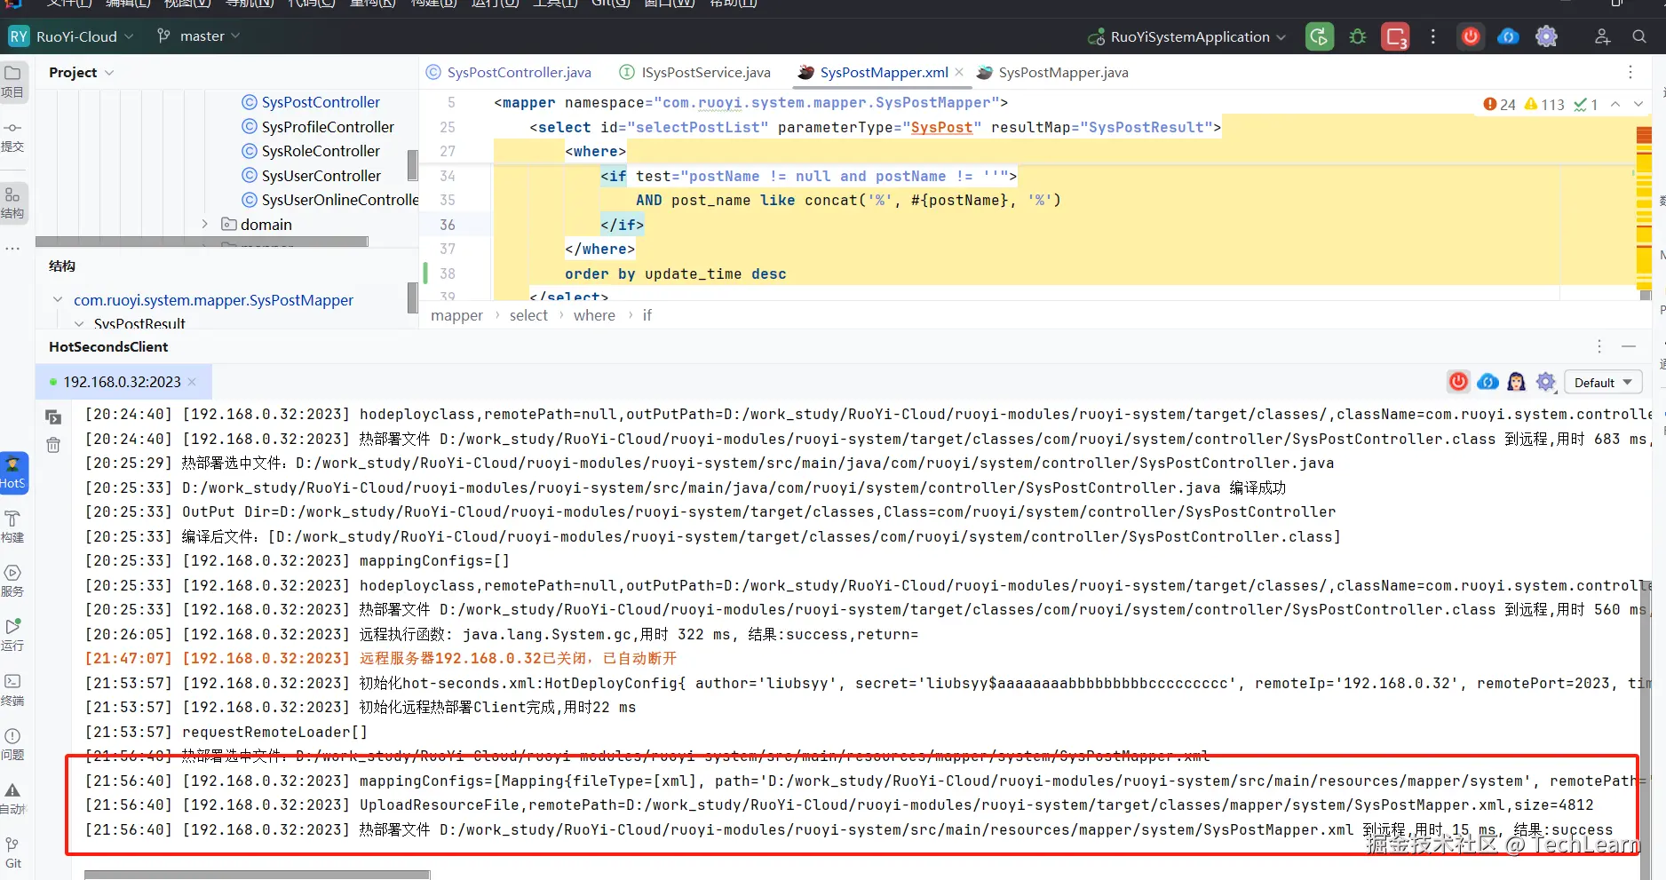Click the 24 errors inspection indicator

pos(1499,104)
